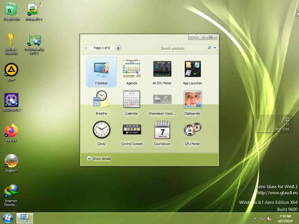Click the search magnifier icon

[209, 48]
